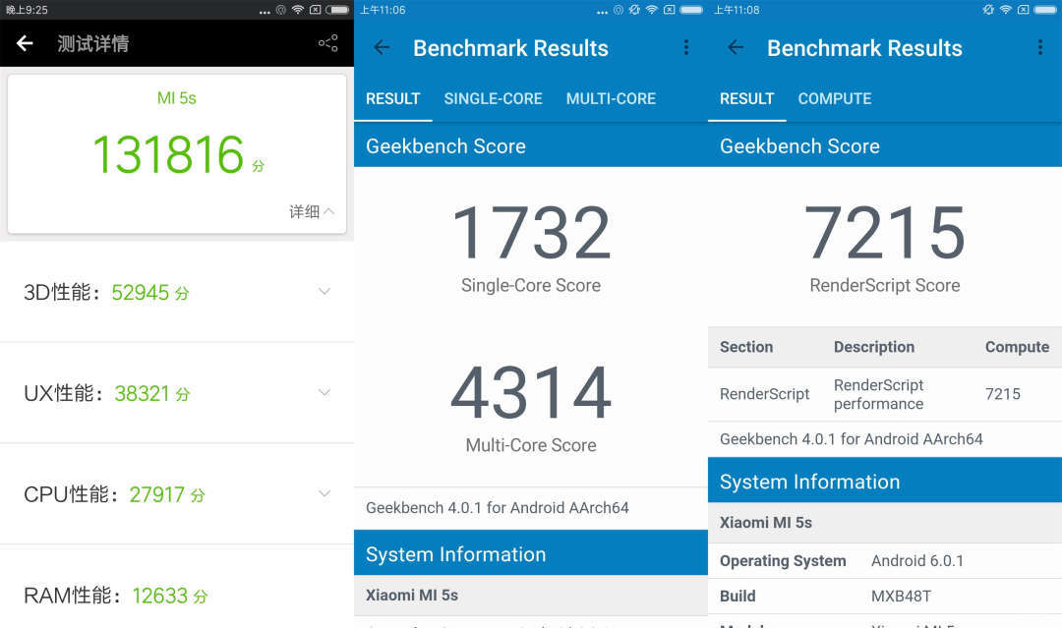
Task: Tap MI 5s device name in score card
Action: click(x=177, y=98)
